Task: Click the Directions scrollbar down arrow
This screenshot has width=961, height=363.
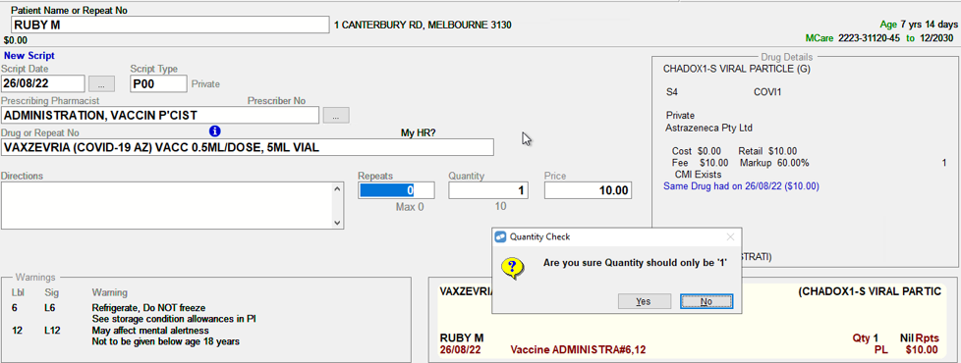Action: 336,223
